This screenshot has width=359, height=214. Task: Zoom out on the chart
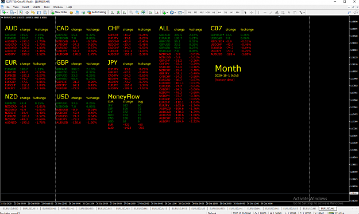tap(137, 13)
